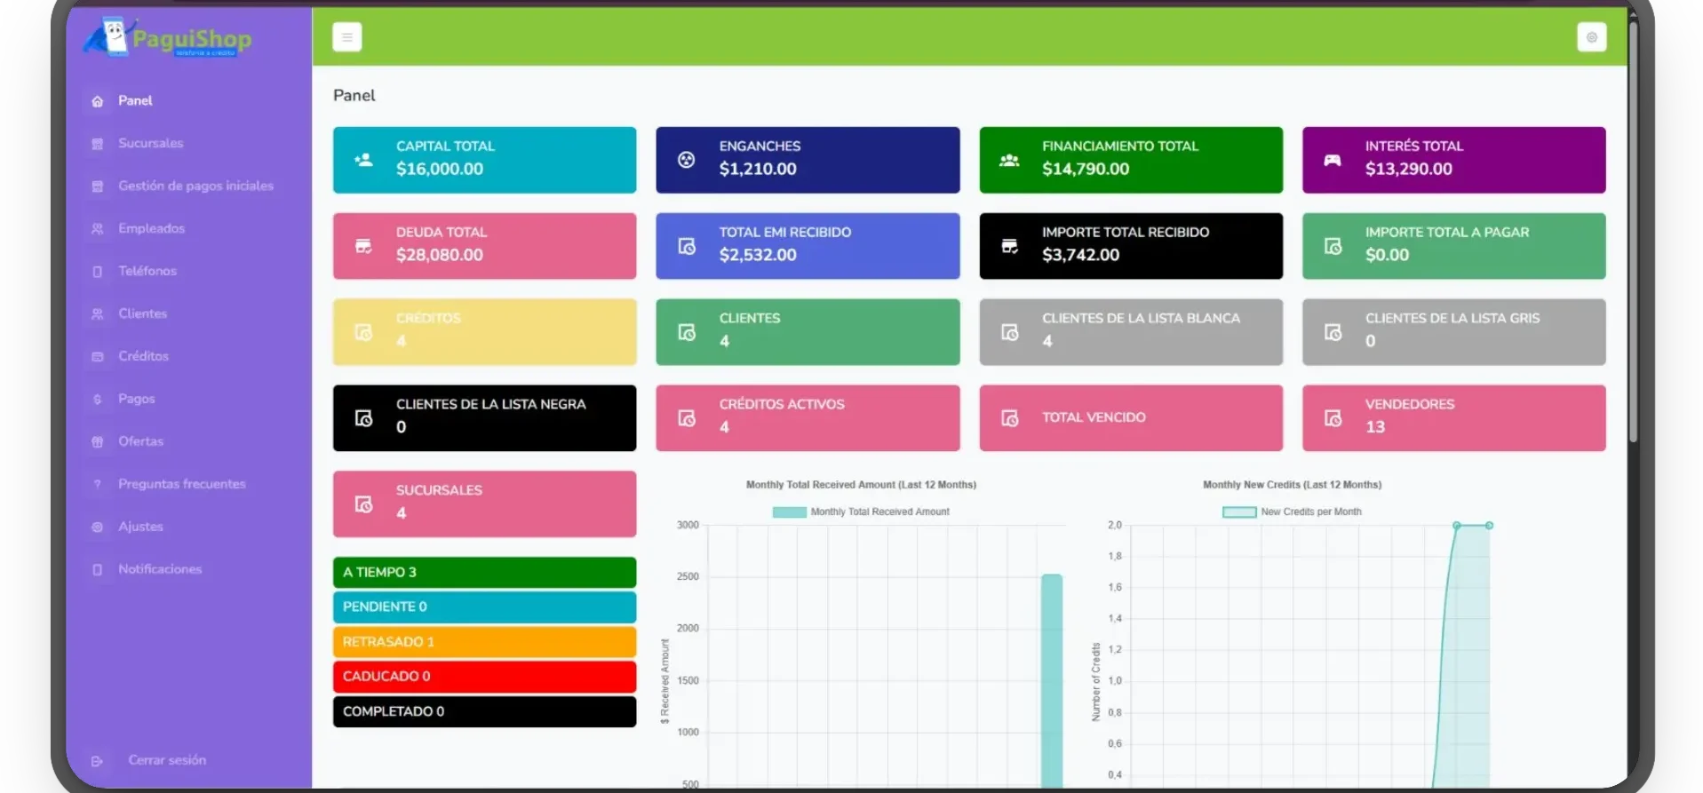Click the RETRASADO 1 orange status bar
This screenshot has height=793, width=1703.
[x=484, y=641]
